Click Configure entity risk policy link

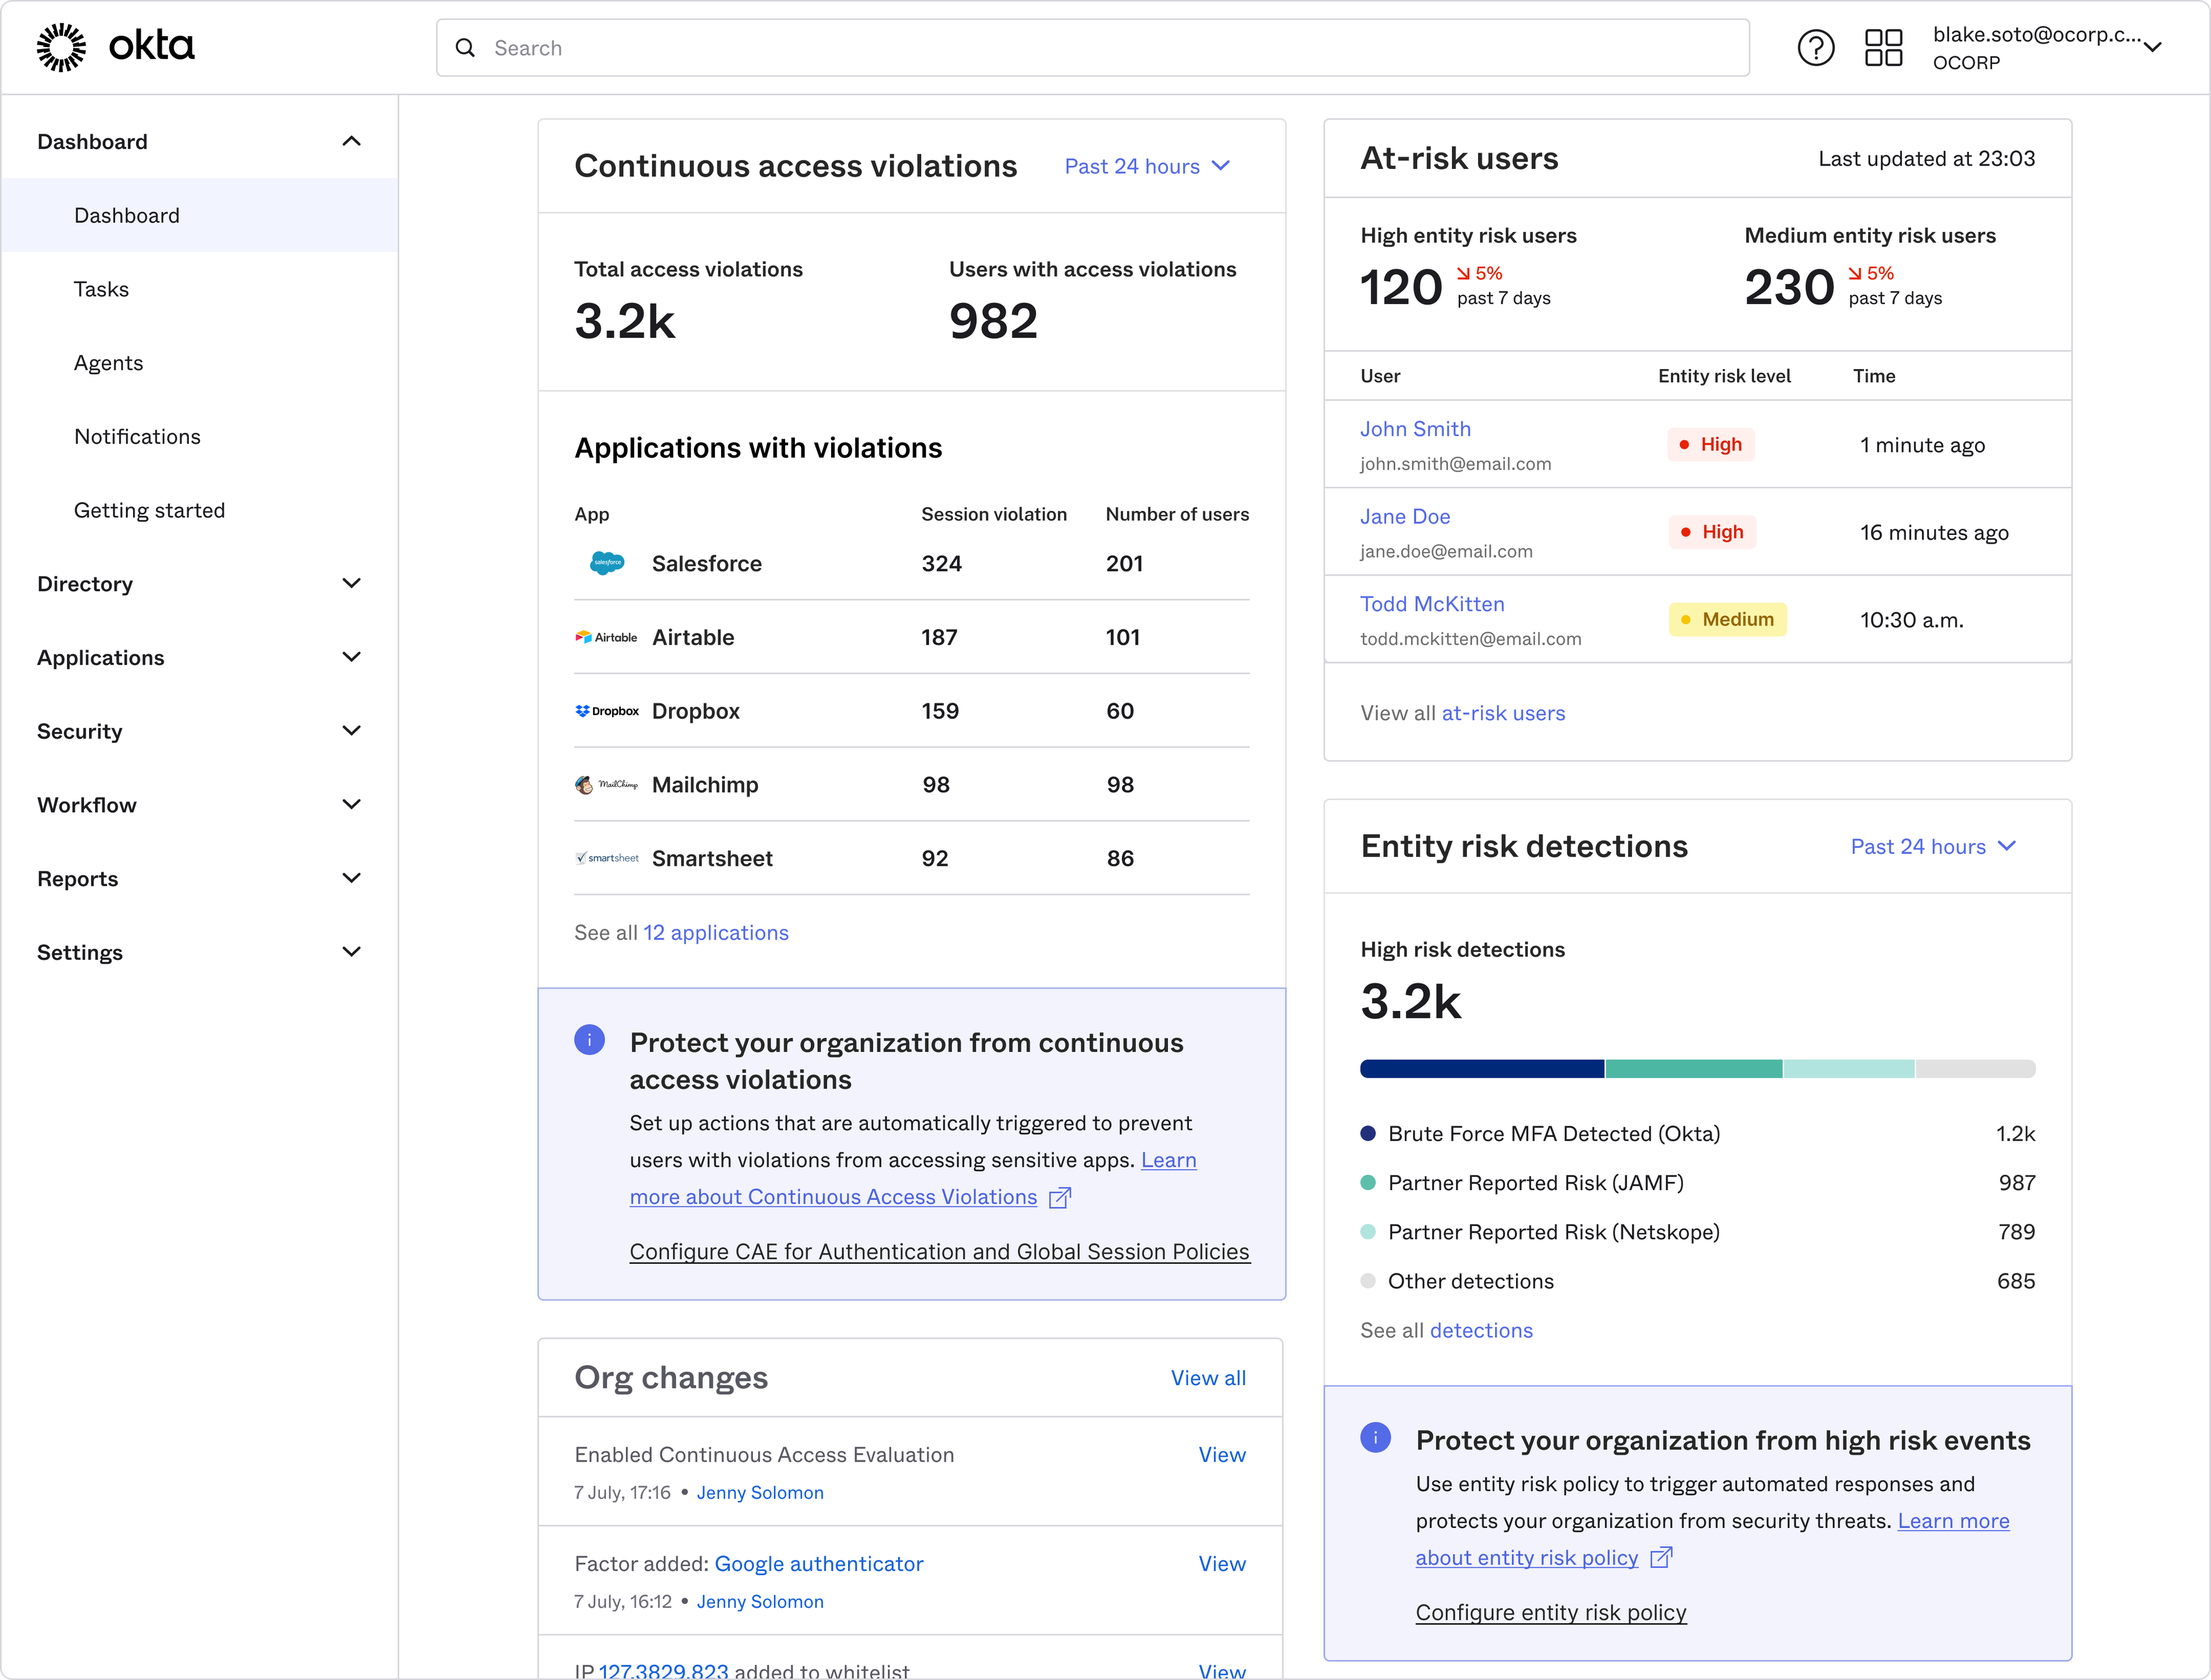pos(1550,1612)
